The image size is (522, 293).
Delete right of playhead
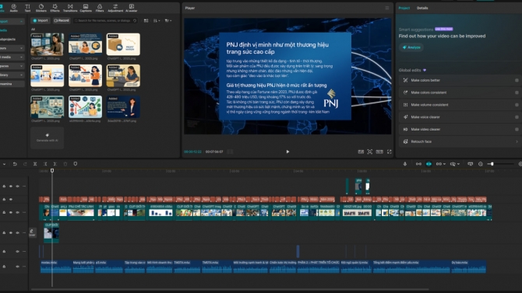pos(55,164)
